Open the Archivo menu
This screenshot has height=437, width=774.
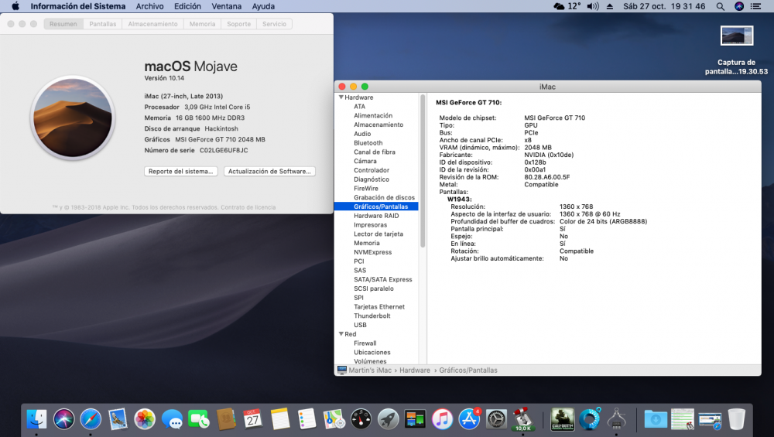[x=149, y=6]
